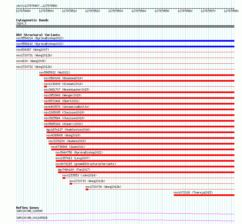Select nsv3245095 (Chaisson2019) label
This screenshot has height=224, width=242.
pyautogui.click(x=64, y=112)
